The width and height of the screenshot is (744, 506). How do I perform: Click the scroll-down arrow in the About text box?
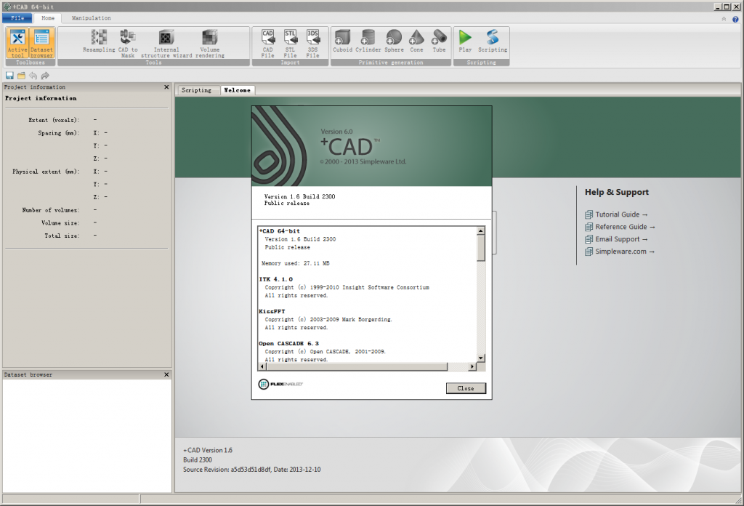click(x=481, y=358)
